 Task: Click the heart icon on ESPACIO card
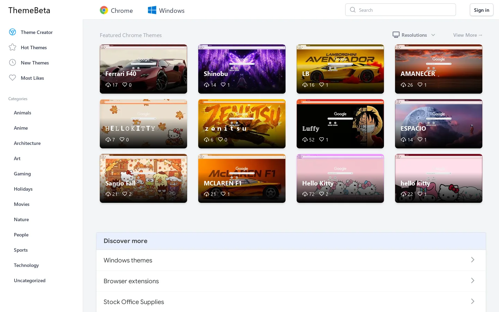coord(420,139)
